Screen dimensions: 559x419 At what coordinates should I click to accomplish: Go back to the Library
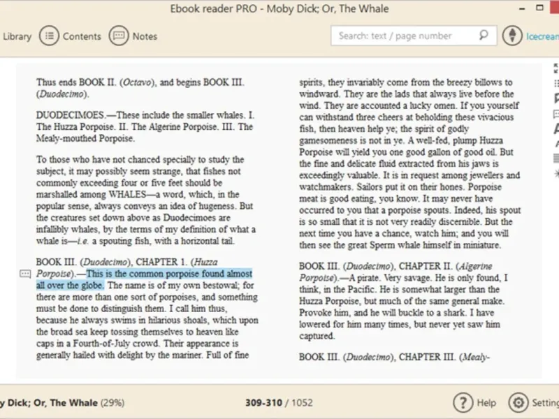[17, 36]
